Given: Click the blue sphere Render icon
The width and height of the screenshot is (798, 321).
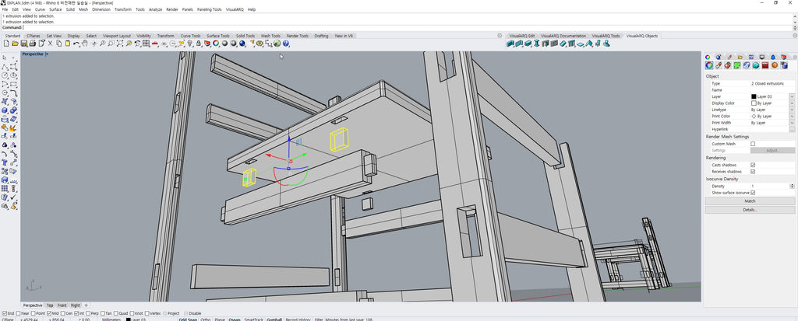Looking at the screenshot, I should click(242, 44).
